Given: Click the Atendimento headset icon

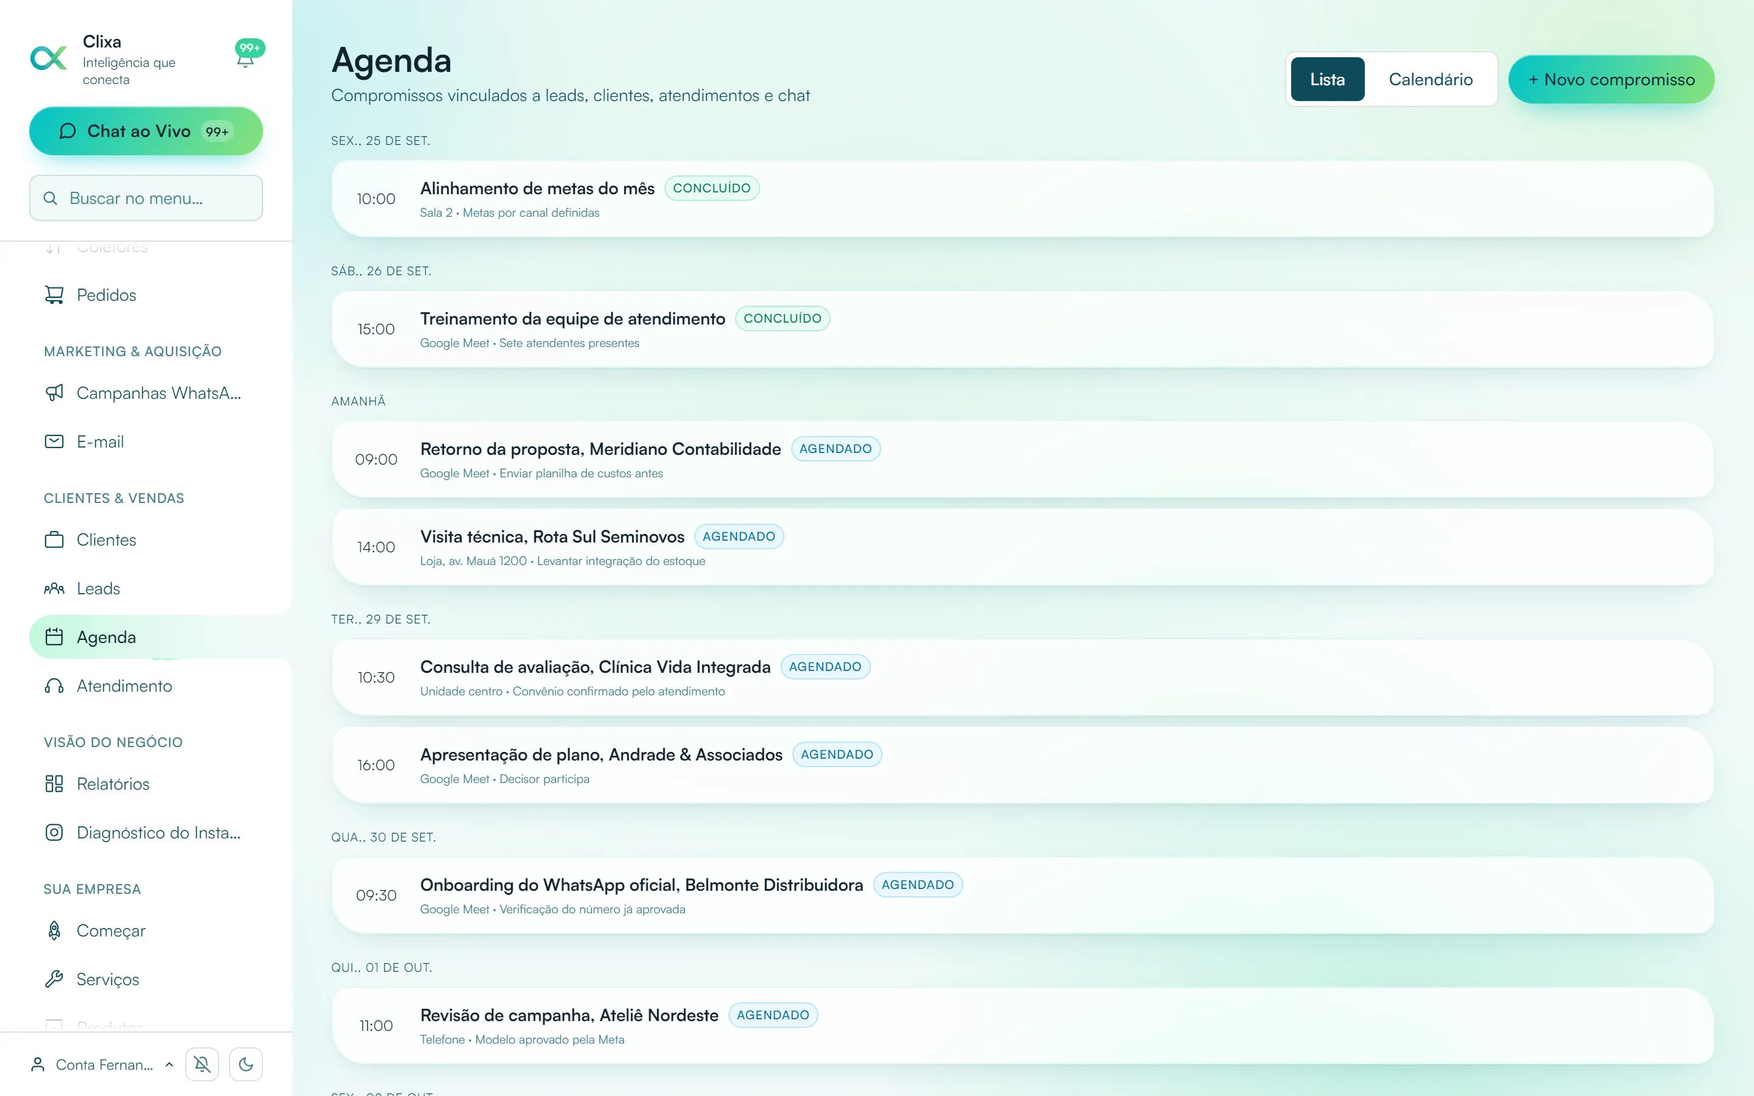Looking at the screenshot, I should click(54, 686).
